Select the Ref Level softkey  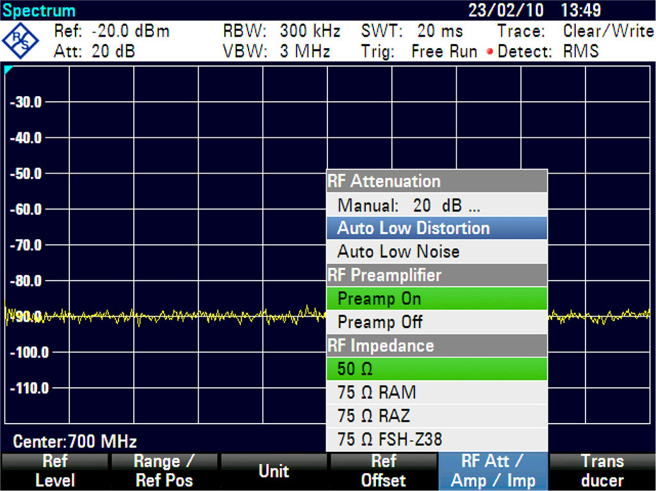(x=55, y=471)
